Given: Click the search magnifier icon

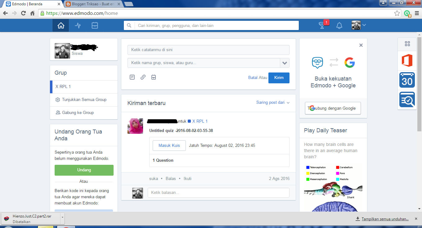Looking at the screenshot, I should point(129,26).
